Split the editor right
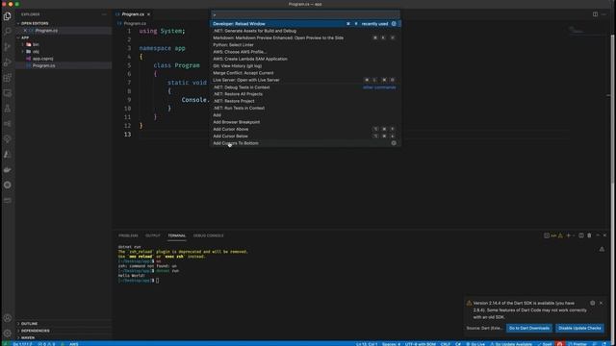This screenshot has width=616, height=346. 595,14
